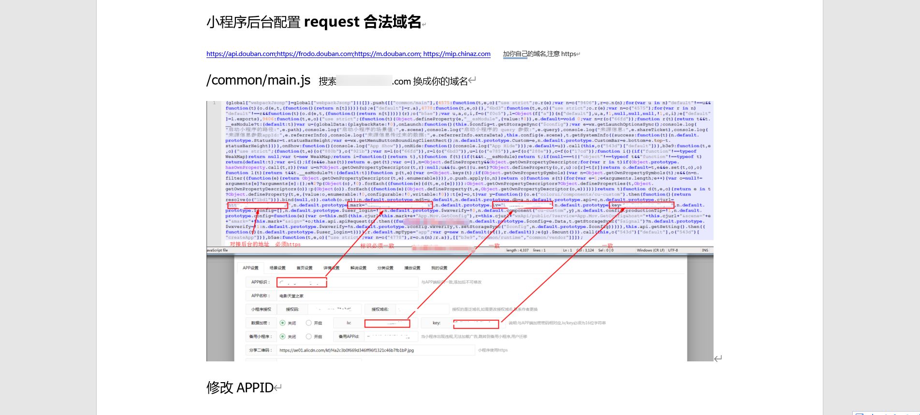The height and width of the screenshot is (415, 920).
Task: Click the '修改 APPID' heading
Action: (x=240, y=387)
